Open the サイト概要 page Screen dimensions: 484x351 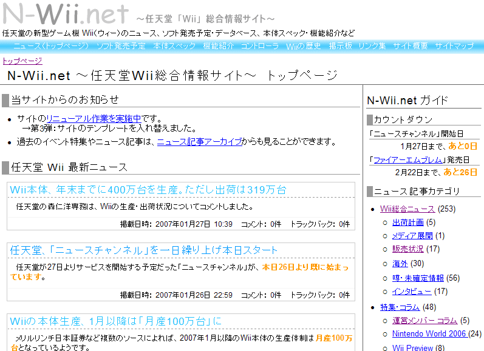coord(411,46)
